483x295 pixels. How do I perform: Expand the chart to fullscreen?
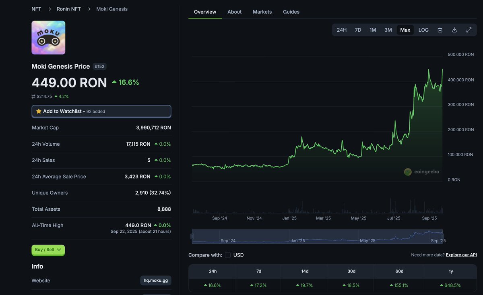point(468,30)
